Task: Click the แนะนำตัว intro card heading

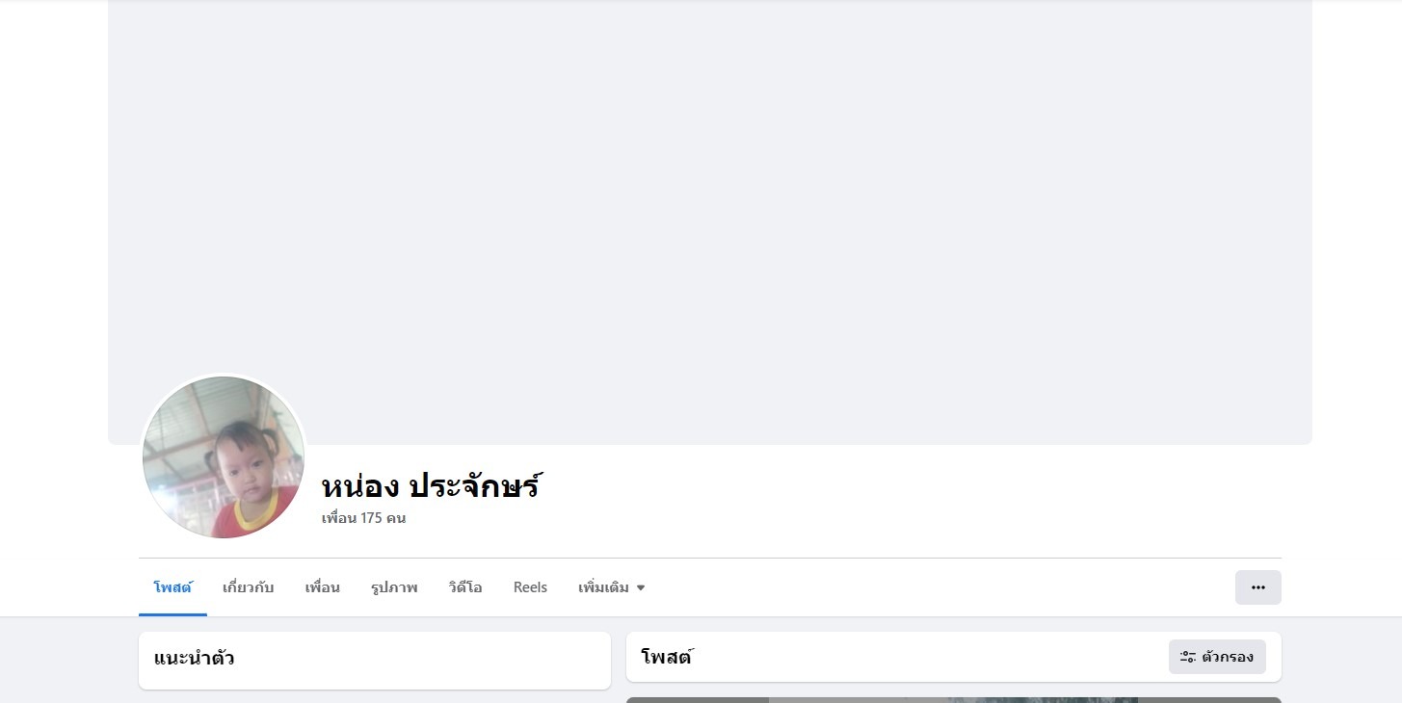Action: tap(194, 659)
